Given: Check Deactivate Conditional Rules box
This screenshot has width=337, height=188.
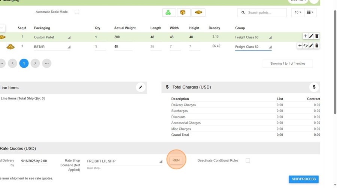Looking at the screenshot, I should click(248, 161).
